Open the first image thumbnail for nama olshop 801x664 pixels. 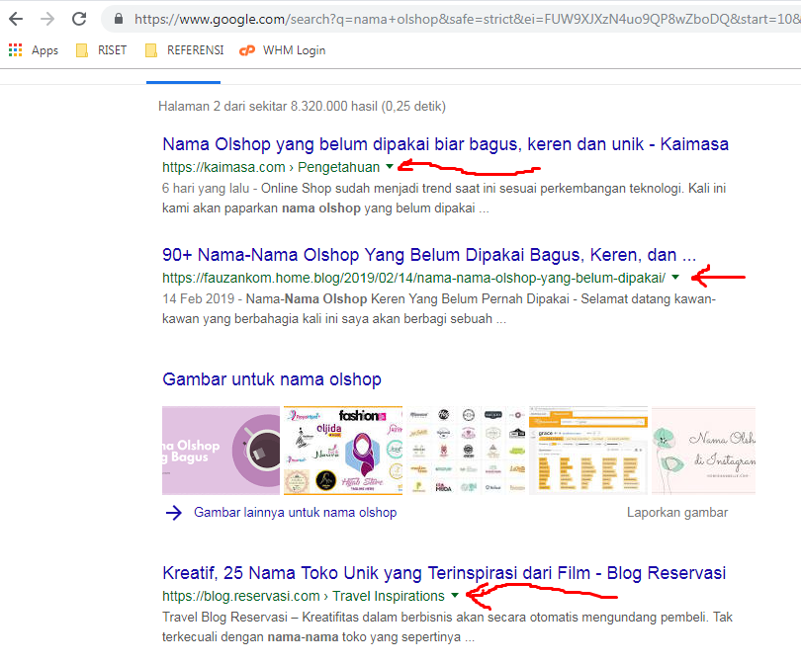point(222,451)
